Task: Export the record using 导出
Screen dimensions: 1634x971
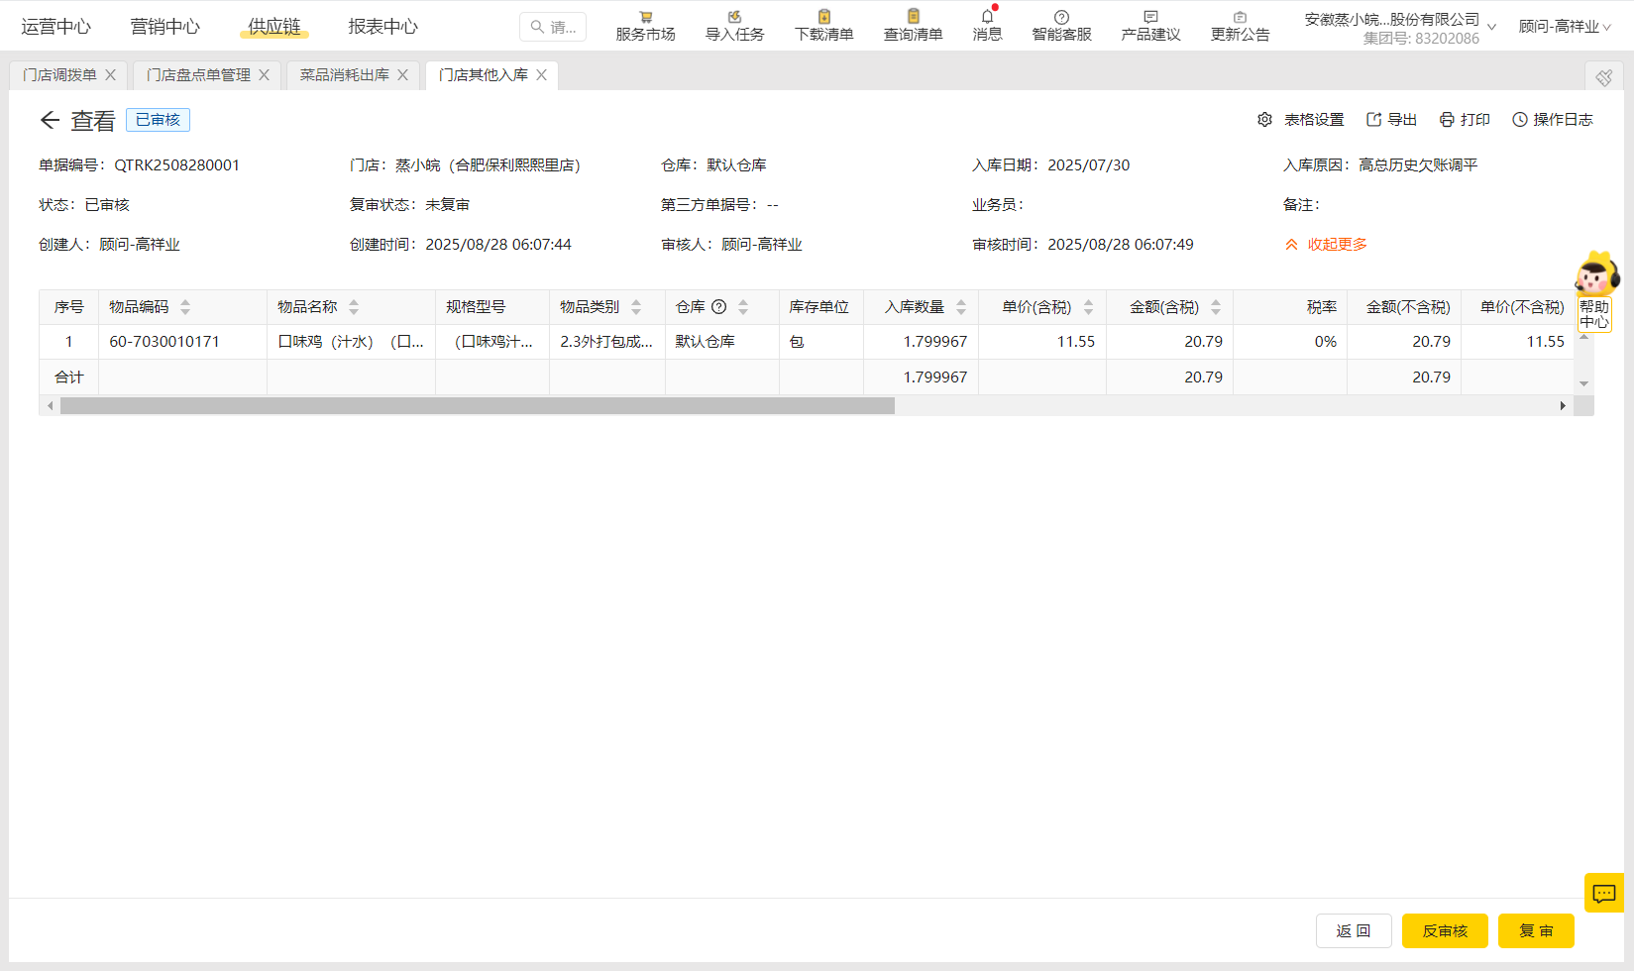Action: point(1390,119)
